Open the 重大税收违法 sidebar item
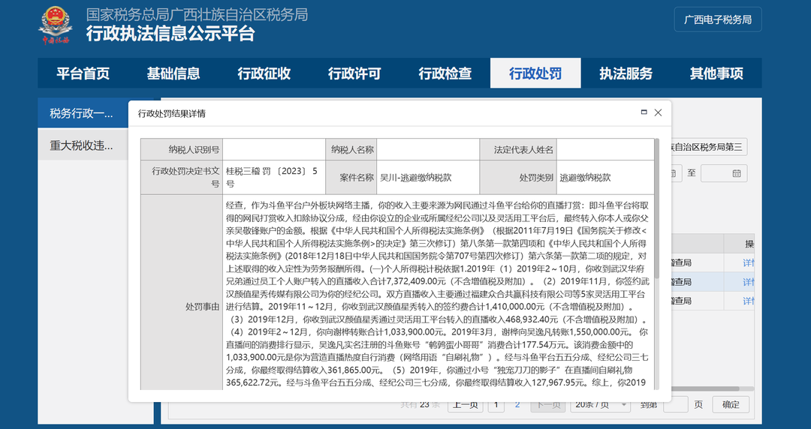This screenshot has width=811, height=429. tap(83, 145)
